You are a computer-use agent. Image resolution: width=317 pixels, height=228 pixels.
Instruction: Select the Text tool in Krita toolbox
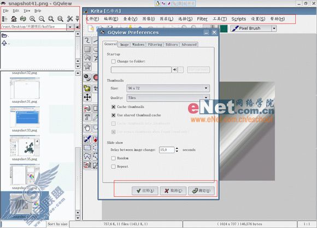[87, 117]
